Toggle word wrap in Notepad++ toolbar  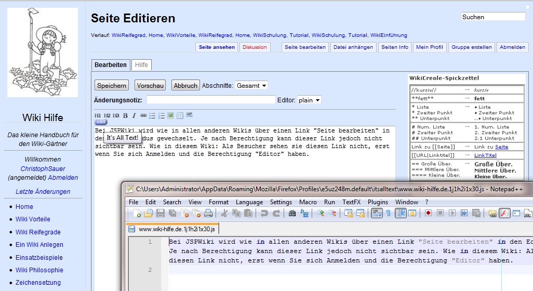(377, 213)
